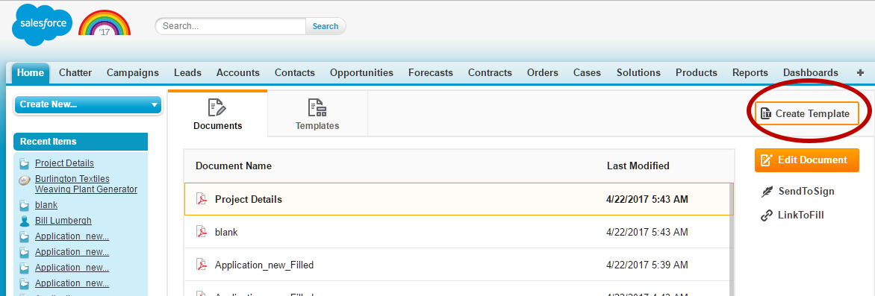
Task: Click the SendToSign feather icon
Action: pyautogui.click(x=767, y=192)
